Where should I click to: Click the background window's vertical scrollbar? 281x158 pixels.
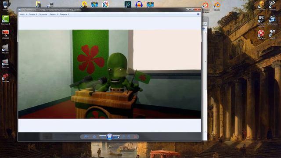[x=205, y=83]
